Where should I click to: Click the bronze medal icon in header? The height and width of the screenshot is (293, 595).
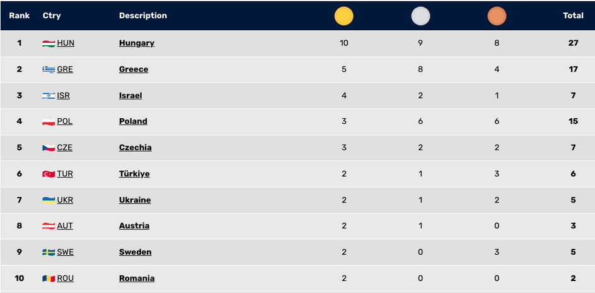pyautogui.click(x=497, y=16)
